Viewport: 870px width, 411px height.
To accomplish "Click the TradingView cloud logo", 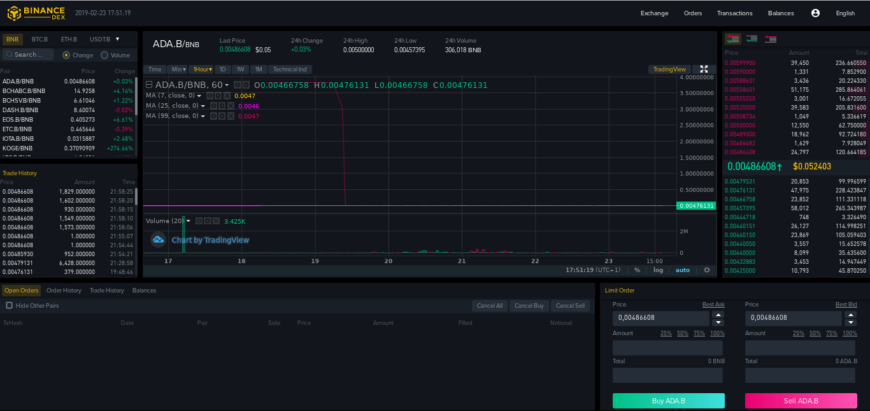I will point(158,240).
